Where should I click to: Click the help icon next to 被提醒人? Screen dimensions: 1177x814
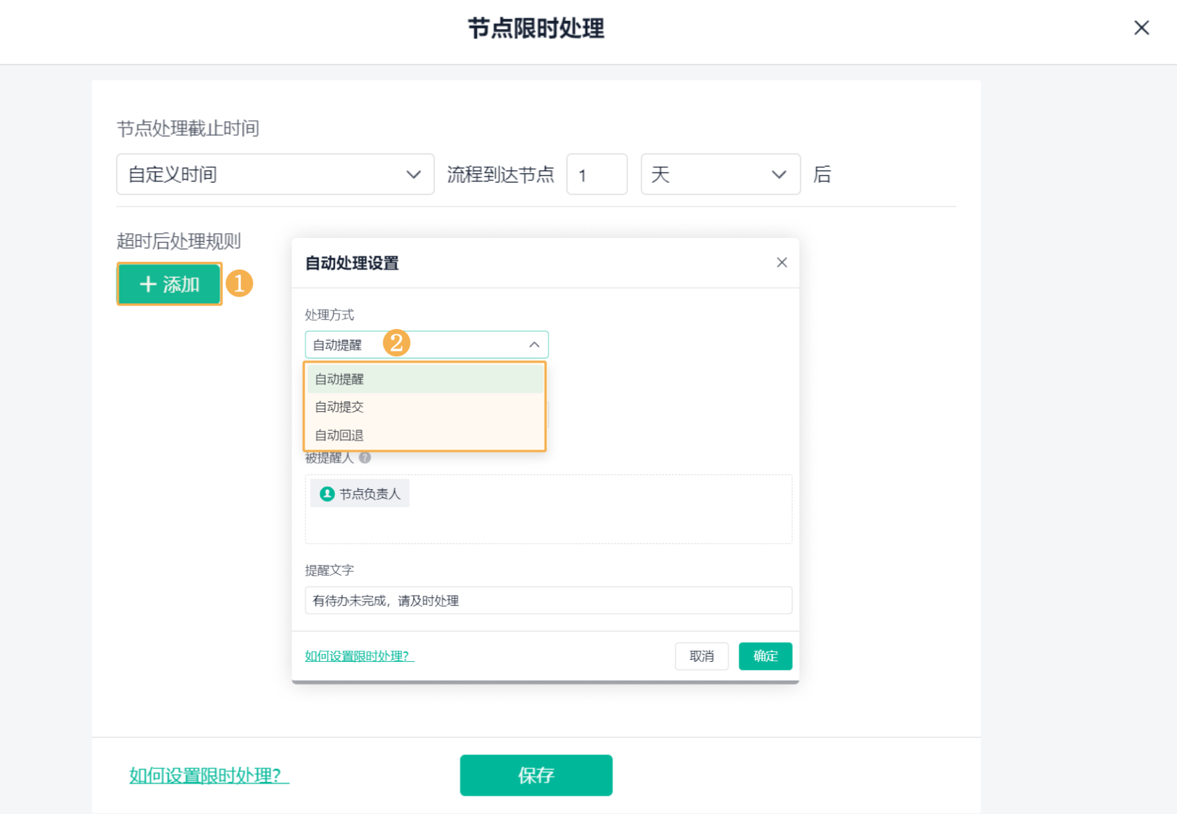(x=365, y=458)
